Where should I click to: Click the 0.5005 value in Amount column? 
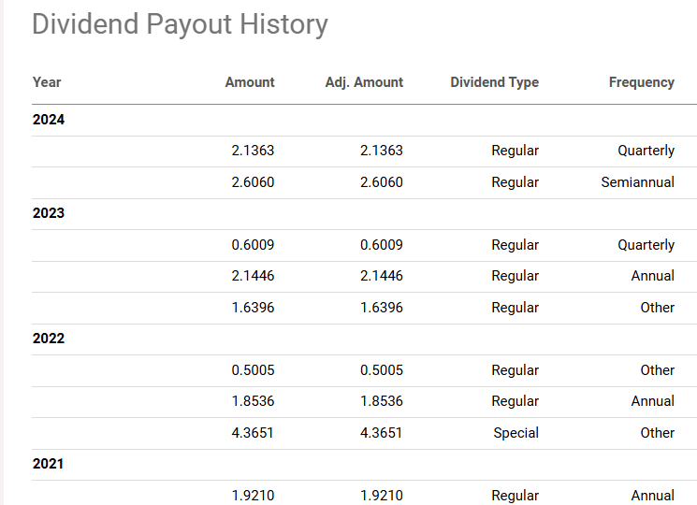pyautogui.click(x=253, y=370)
